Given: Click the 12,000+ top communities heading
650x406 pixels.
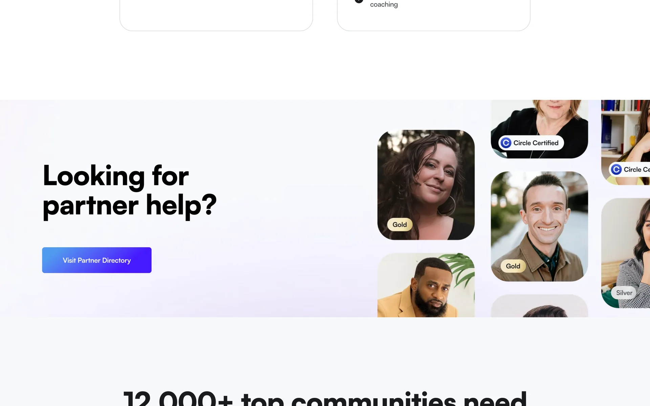Looking at the screenshot, I should [325, 398].
